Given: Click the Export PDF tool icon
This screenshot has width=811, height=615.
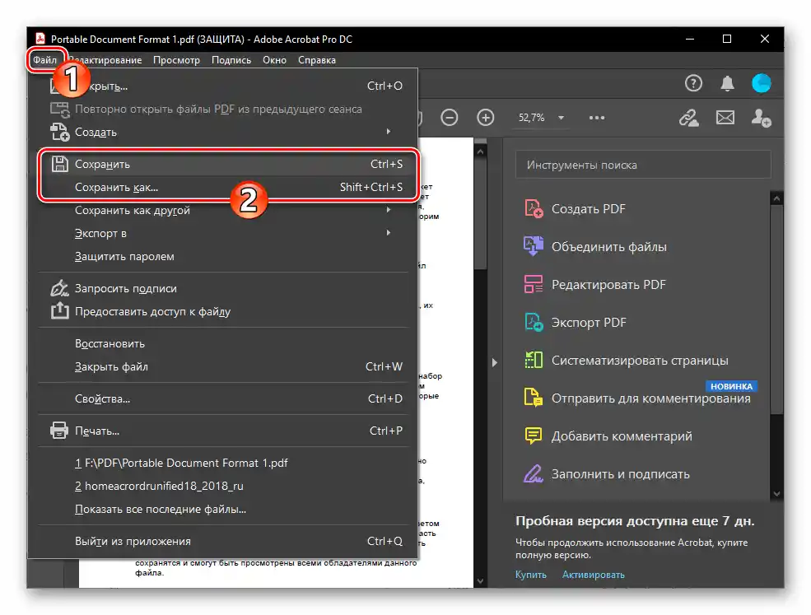Looking at the screenshot, I should (x=534, y=322).
